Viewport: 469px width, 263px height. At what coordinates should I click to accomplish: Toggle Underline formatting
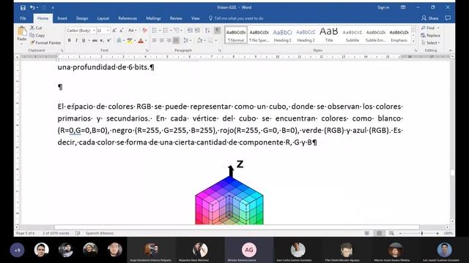pos(84,40)
